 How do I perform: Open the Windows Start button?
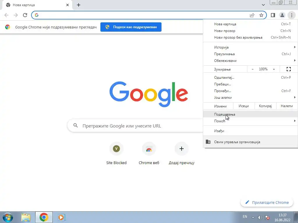[8, 217]
